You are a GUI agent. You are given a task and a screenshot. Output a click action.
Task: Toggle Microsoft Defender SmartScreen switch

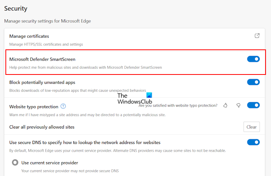coord(253,59)
